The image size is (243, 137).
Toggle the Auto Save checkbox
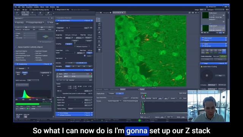pyautogui.click(x=35, y=53)
